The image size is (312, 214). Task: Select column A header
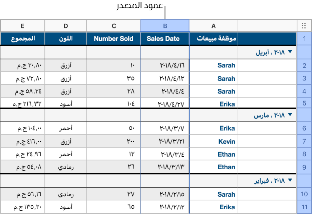click(213, 26)
